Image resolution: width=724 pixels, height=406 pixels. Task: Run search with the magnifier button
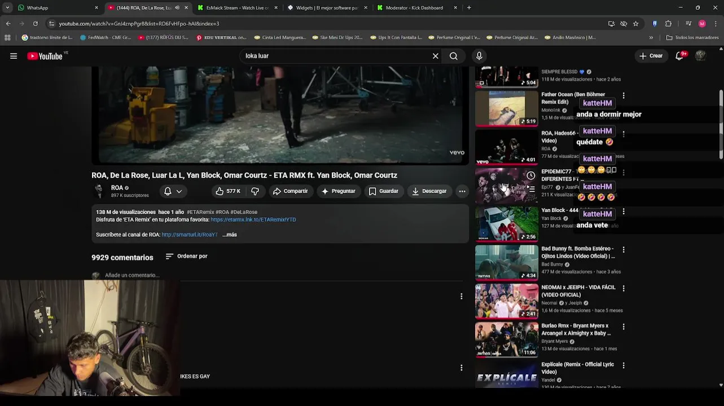454,56
